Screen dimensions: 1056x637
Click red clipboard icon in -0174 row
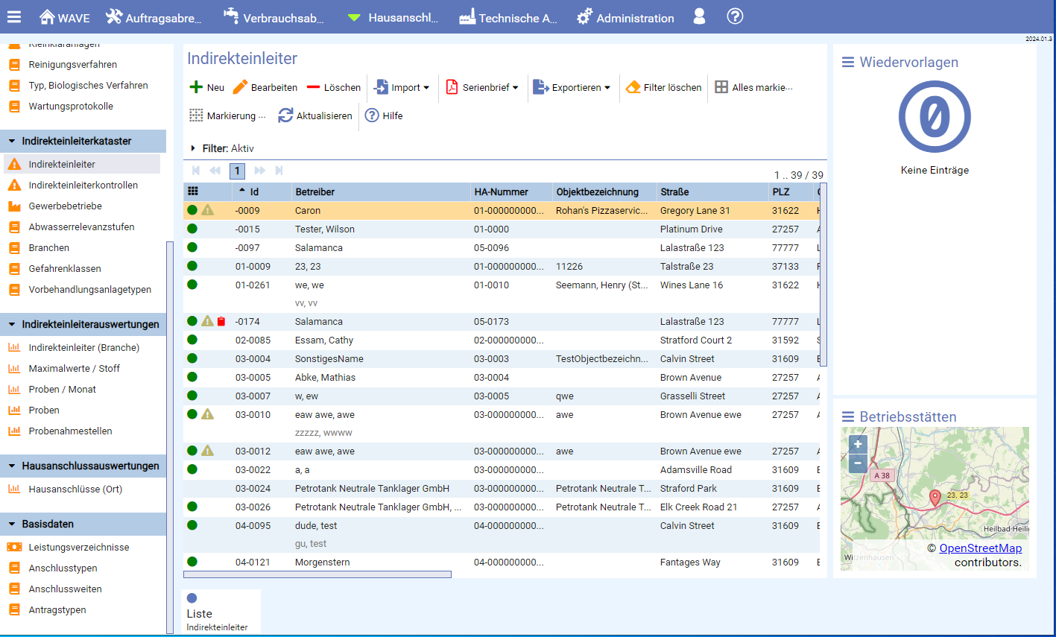[x=221, y=322]
